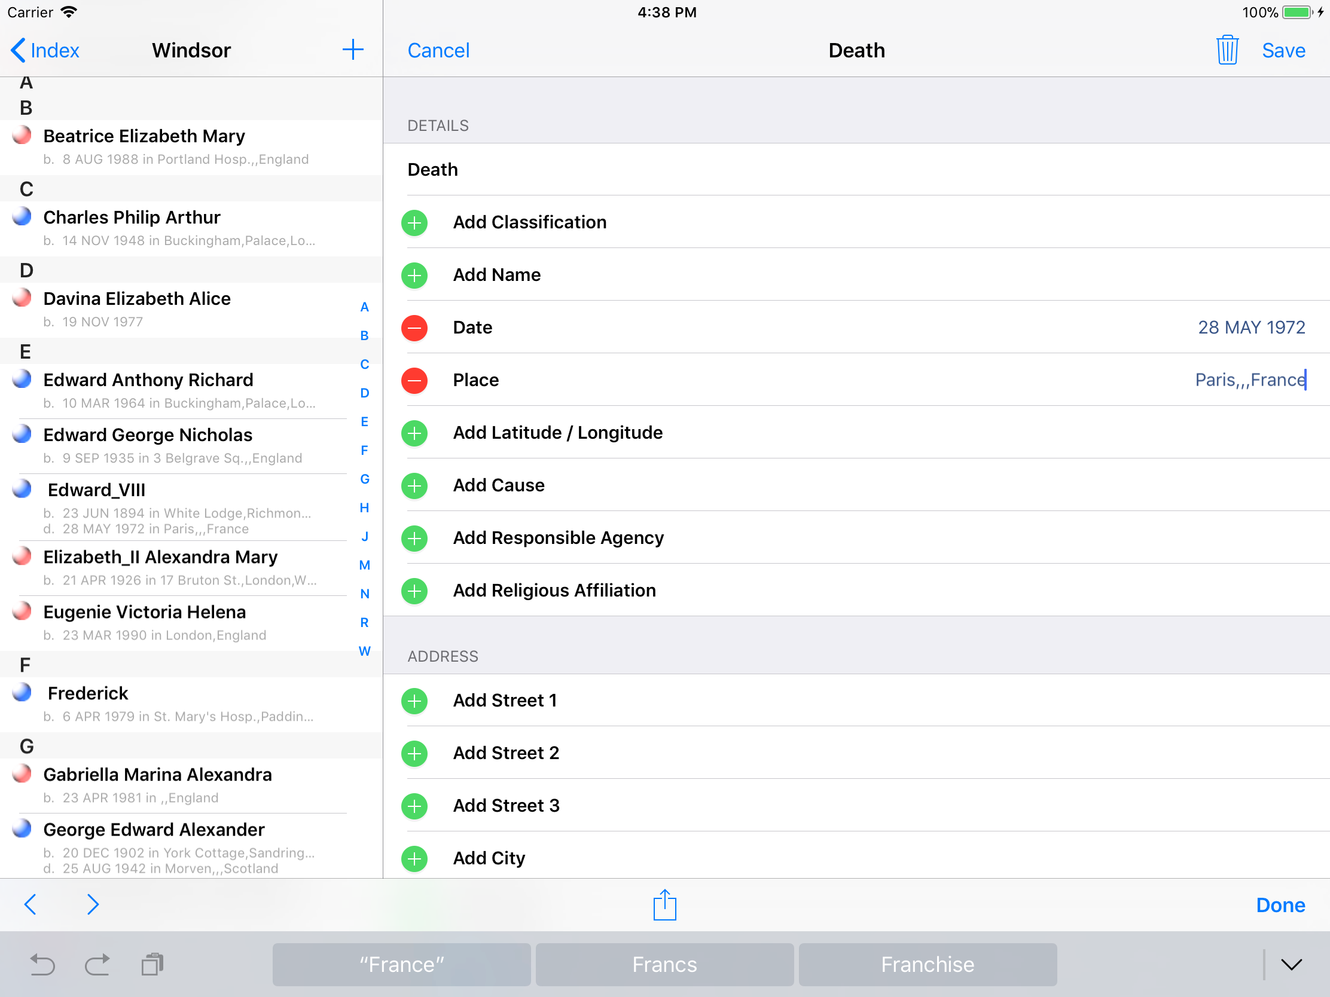Tap the Place field Paris,,,France
This screenshot has width=1330, height=997.
[1249, 380]
